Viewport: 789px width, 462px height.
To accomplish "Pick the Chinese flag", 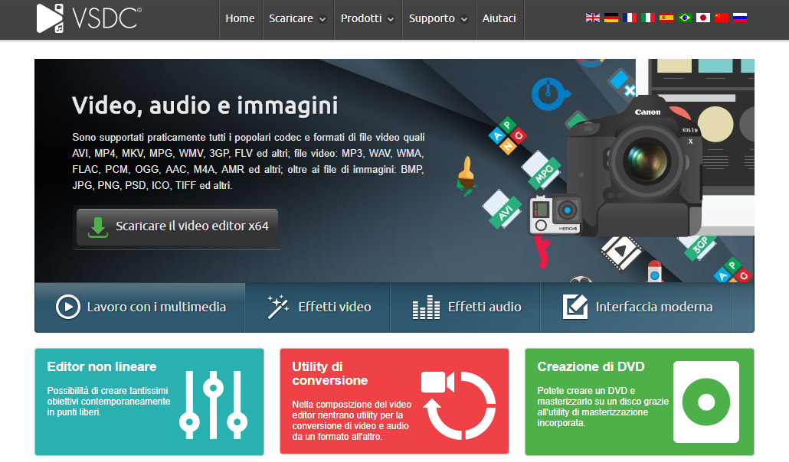I will (x=721, y=18).
